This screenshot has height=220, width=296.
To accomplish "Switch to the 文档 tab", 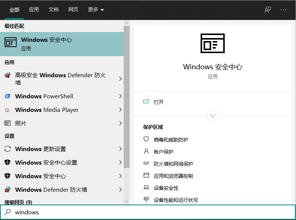I will pyautogui.click(x=54, y=10).
